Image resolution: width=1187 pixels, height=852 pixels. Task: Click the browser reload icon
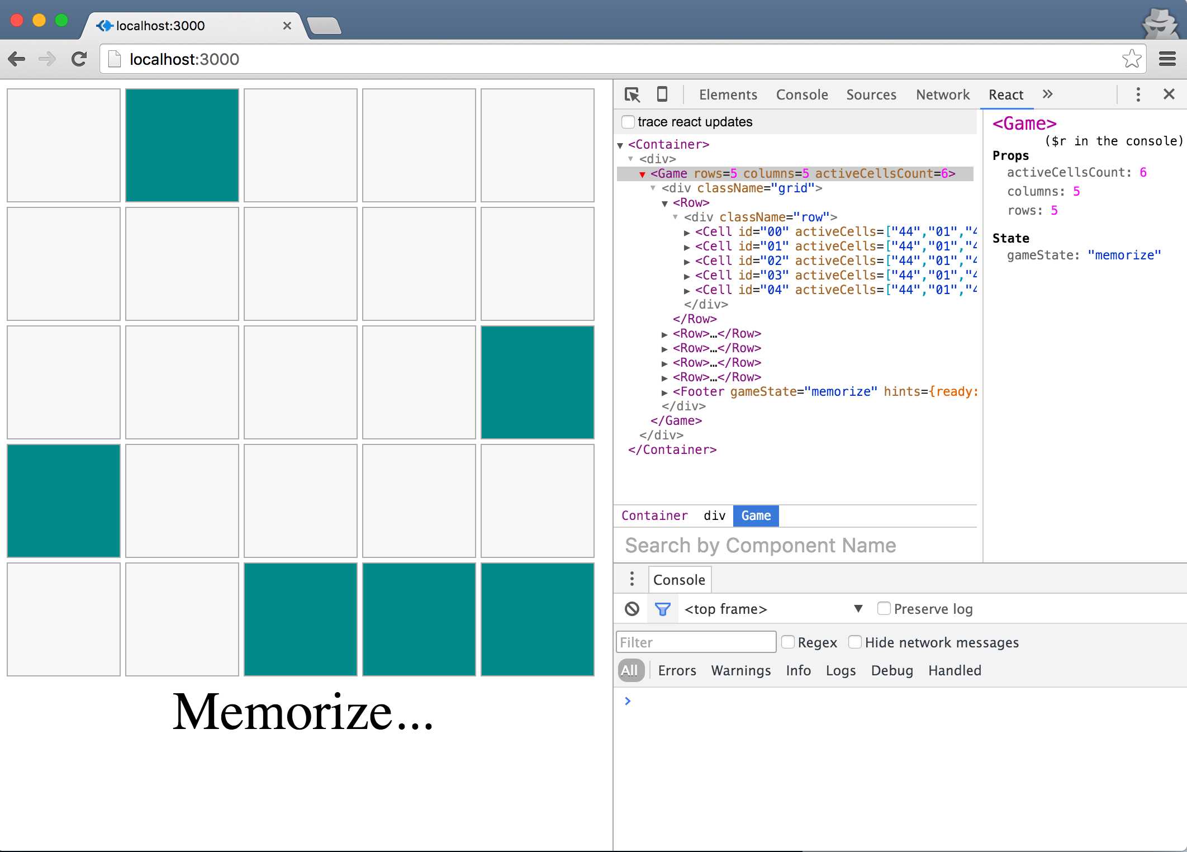[x=79, y=59]
